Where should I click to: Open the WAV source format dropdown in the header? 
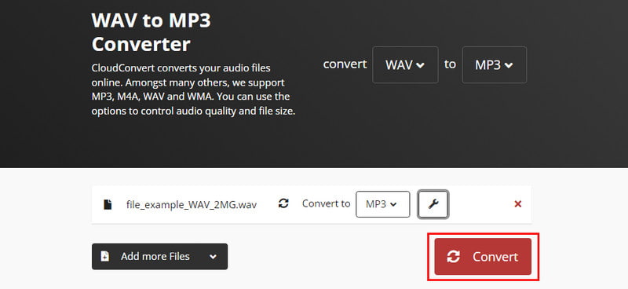point(405,65)
